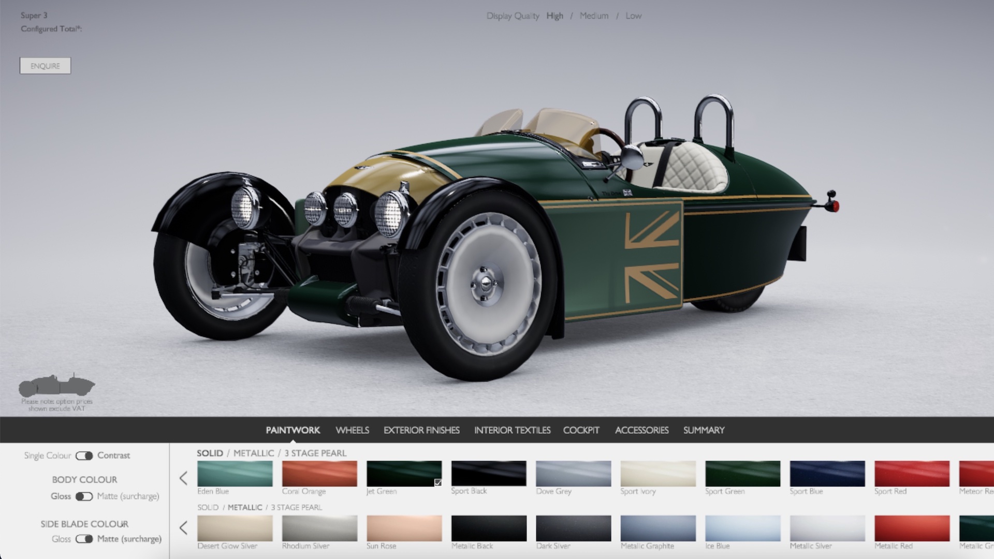Toggle Body Colour Gloss / Matte switch
994x559 pixels.
pyautogui.click(x=84, y=496)
